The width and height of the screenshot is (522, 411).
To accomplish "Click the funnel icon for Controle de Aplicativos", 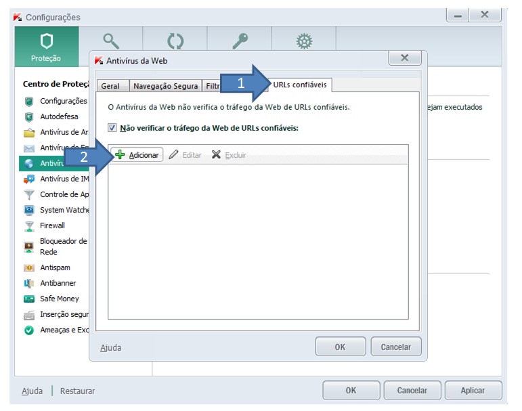I will point(29,195).
